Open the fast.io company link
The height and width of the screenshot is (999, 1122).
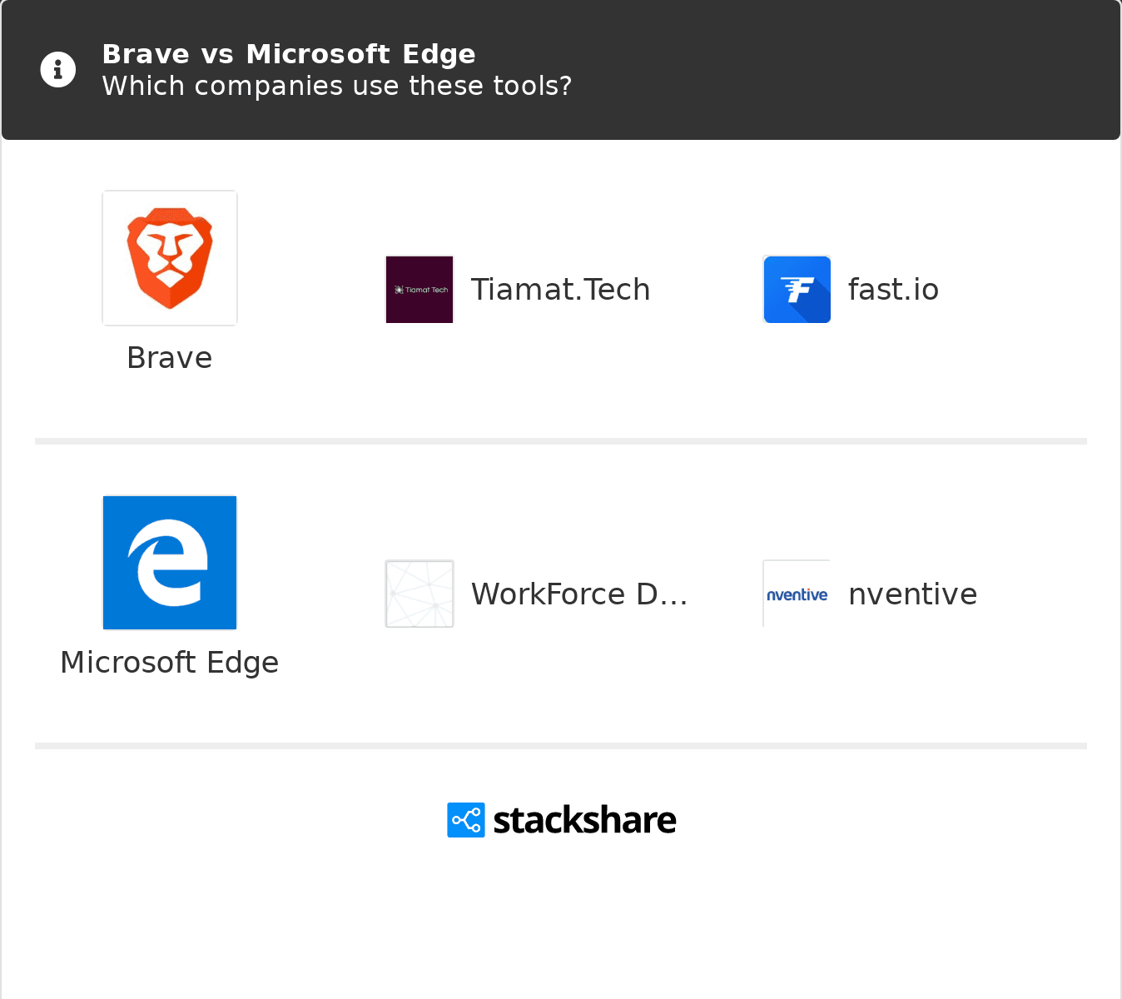[893, 290]
